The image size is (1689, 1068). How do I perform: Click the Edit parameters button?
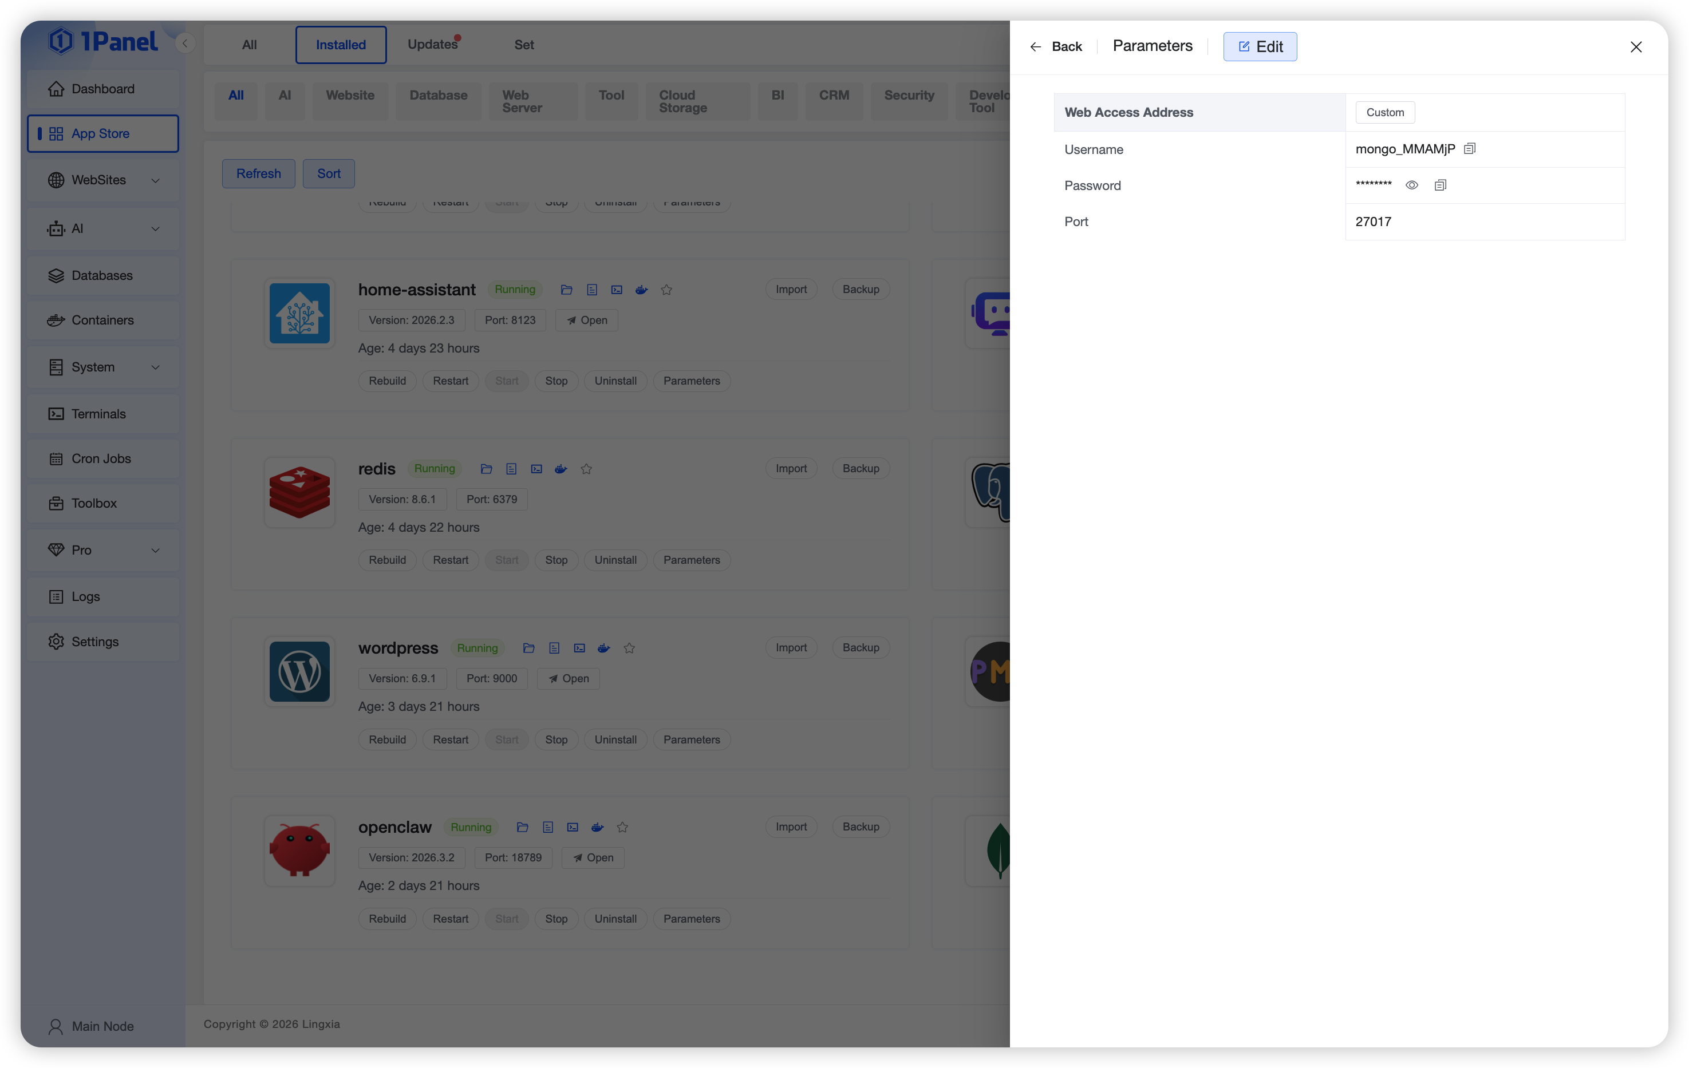[1260, 46]
